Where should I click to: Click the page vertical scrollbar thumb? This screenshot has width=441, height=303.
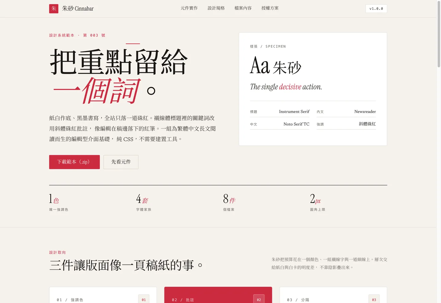click(439, 34)
